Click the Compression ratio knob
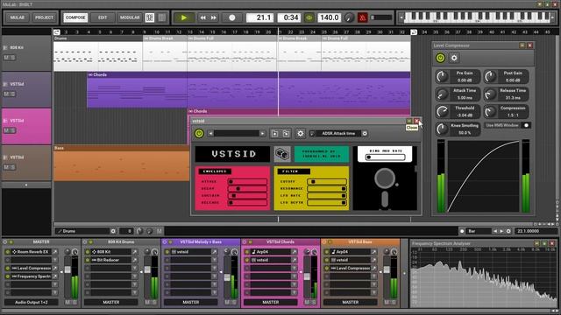Screen dimensions: 561x315 (x=490, y=112)
